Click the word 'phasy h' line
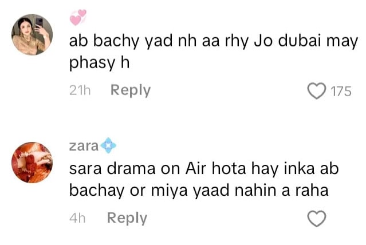 pos(99,63)
